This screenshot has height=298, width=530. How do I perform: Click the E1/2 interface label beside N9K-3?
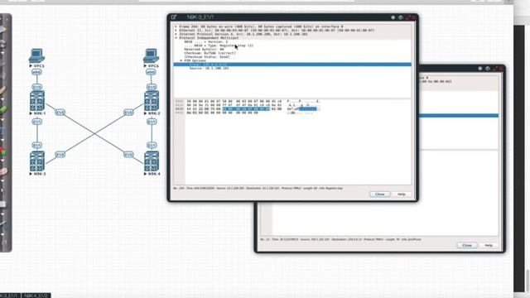[x=60, y=155]
